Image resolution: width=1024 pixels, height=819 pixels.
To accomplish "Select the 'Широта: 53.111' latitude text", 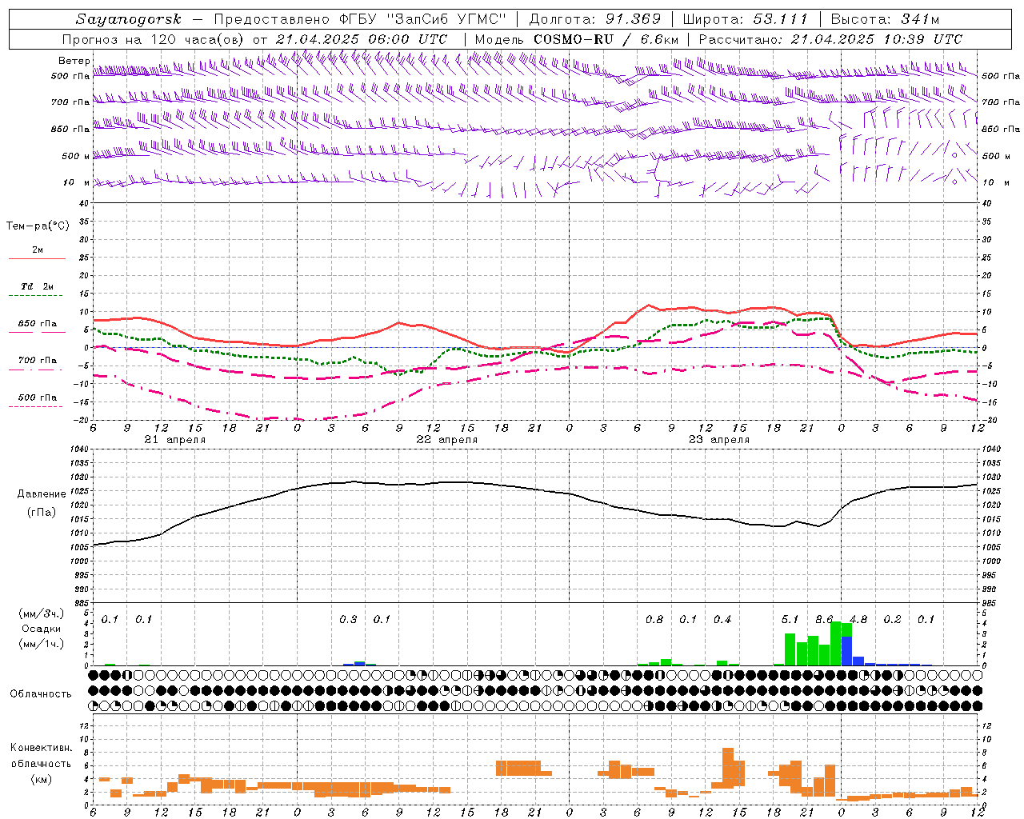I will pyautogui.click(x=745, y=19).
